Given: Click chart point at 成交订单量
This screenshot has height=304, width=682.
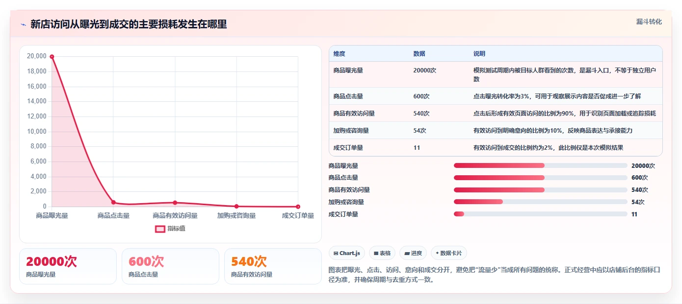Looking at the screenshot, I should [298, 207].
